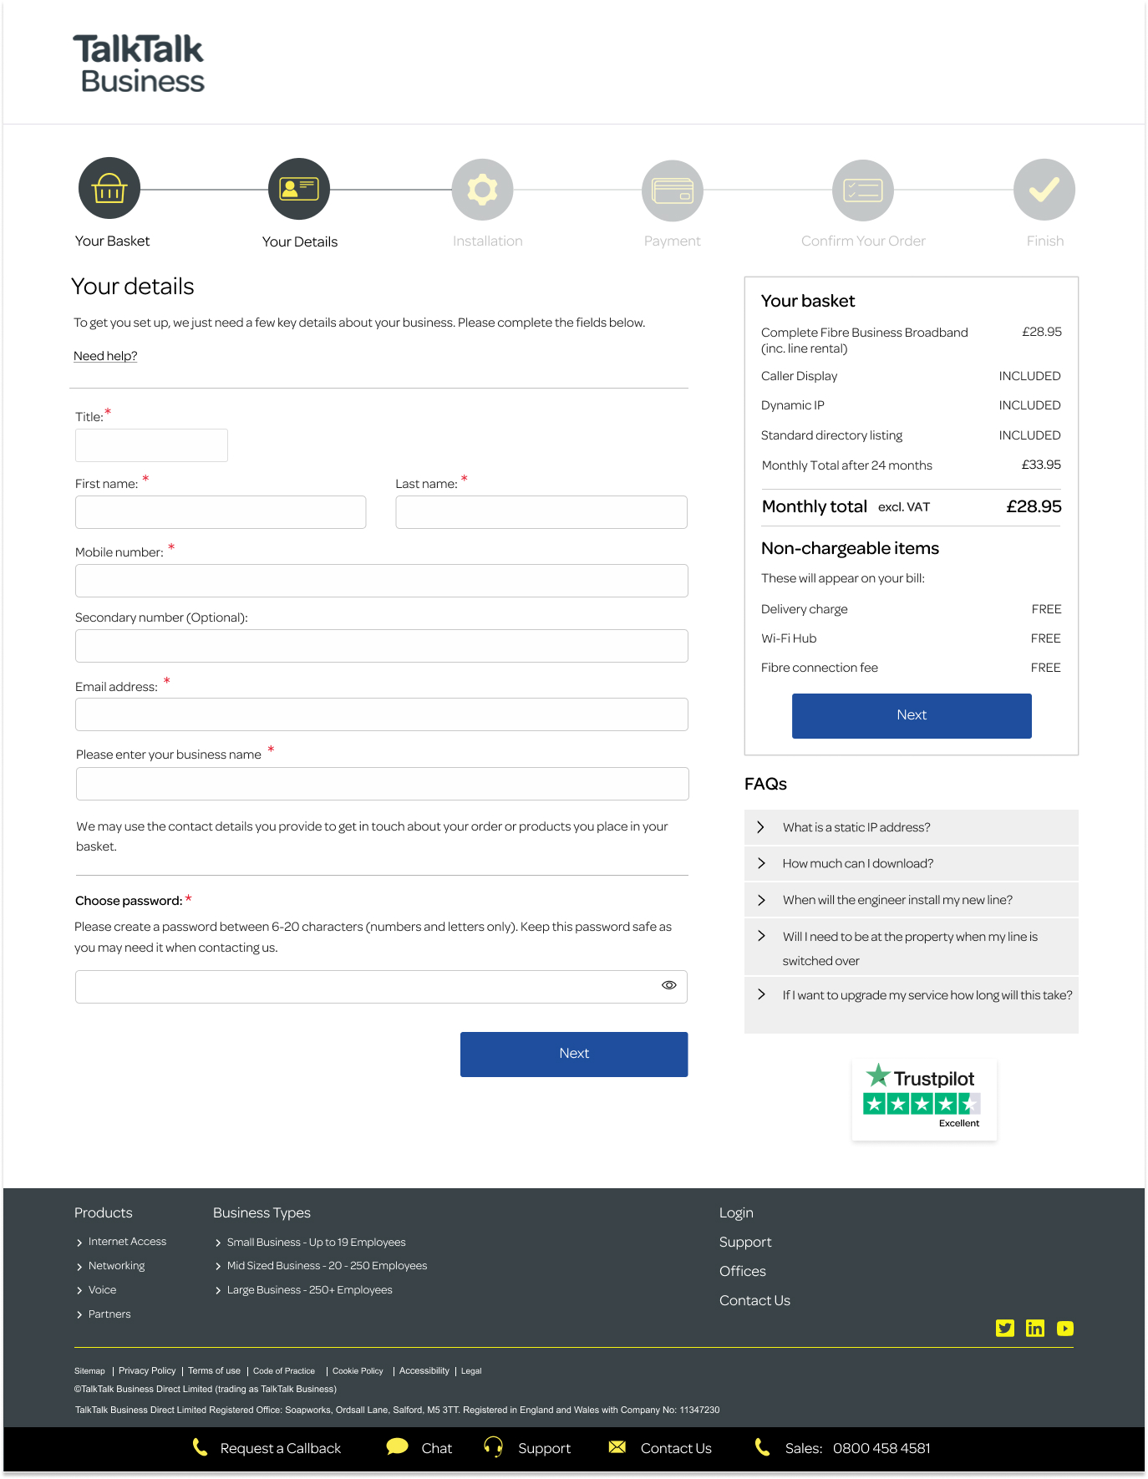The height and width of the screenshot is (1479, 1148).
Task: Open Internet Access in Products menu
Action: point(127,1242)
